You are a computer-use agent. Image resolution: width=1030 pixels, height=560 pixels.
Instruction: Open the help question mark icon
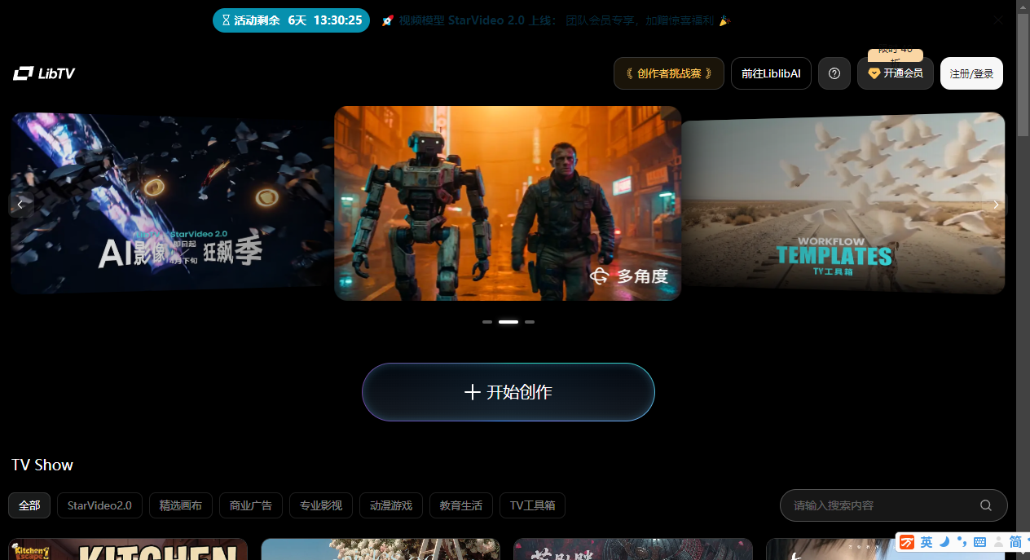click(x=834, y=73)
